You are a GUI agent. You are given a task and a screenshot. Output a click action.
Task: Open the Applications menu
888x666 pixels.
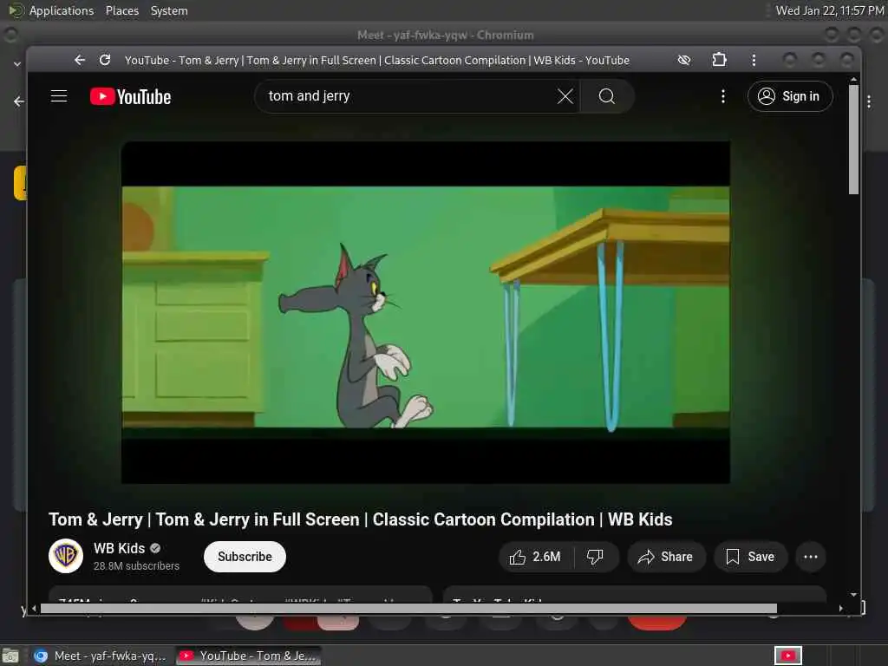(51, 10)
